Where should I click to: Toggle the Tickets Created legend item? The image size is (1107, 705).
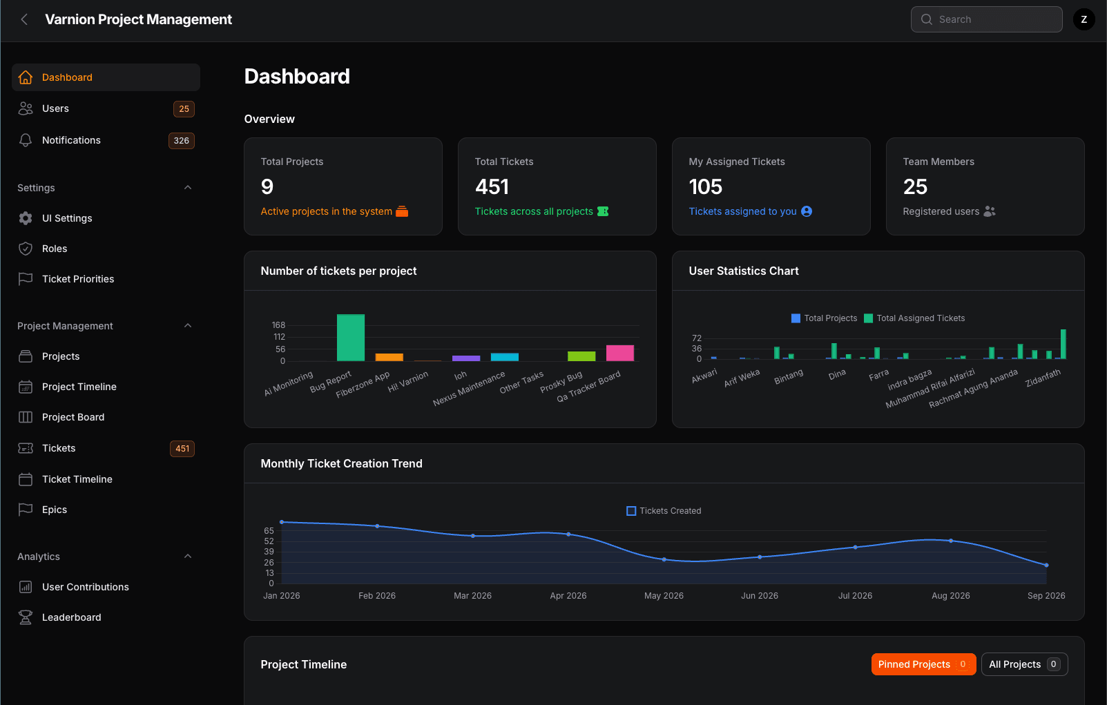click(x=664, y=511)
